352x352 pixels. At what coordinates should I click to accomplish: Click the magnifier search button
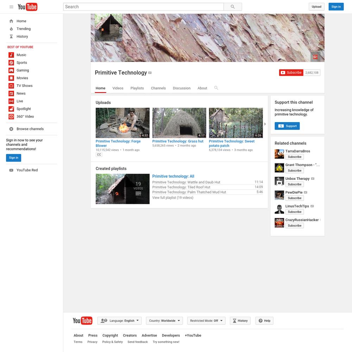click(233, 7)
